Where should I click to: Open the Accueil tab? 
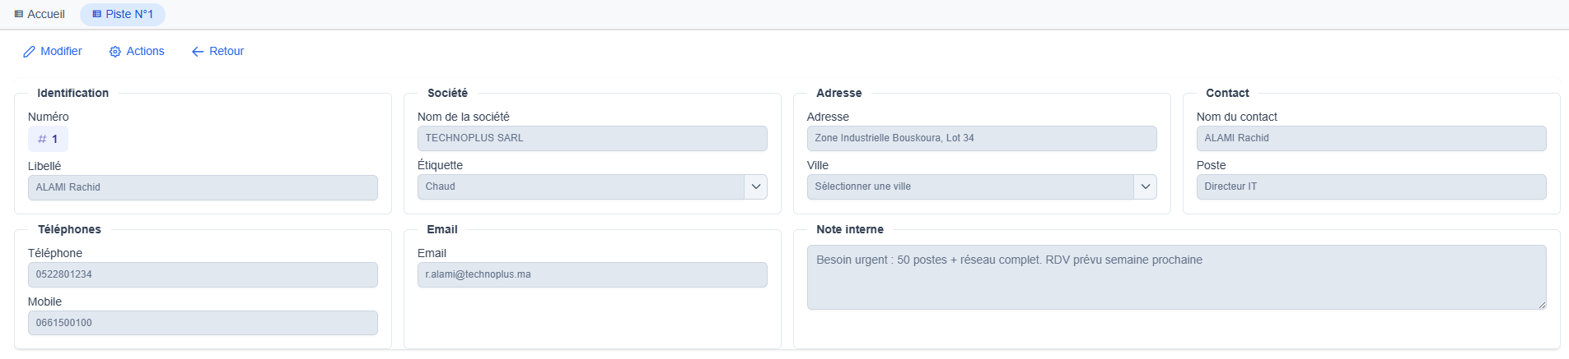40,14
